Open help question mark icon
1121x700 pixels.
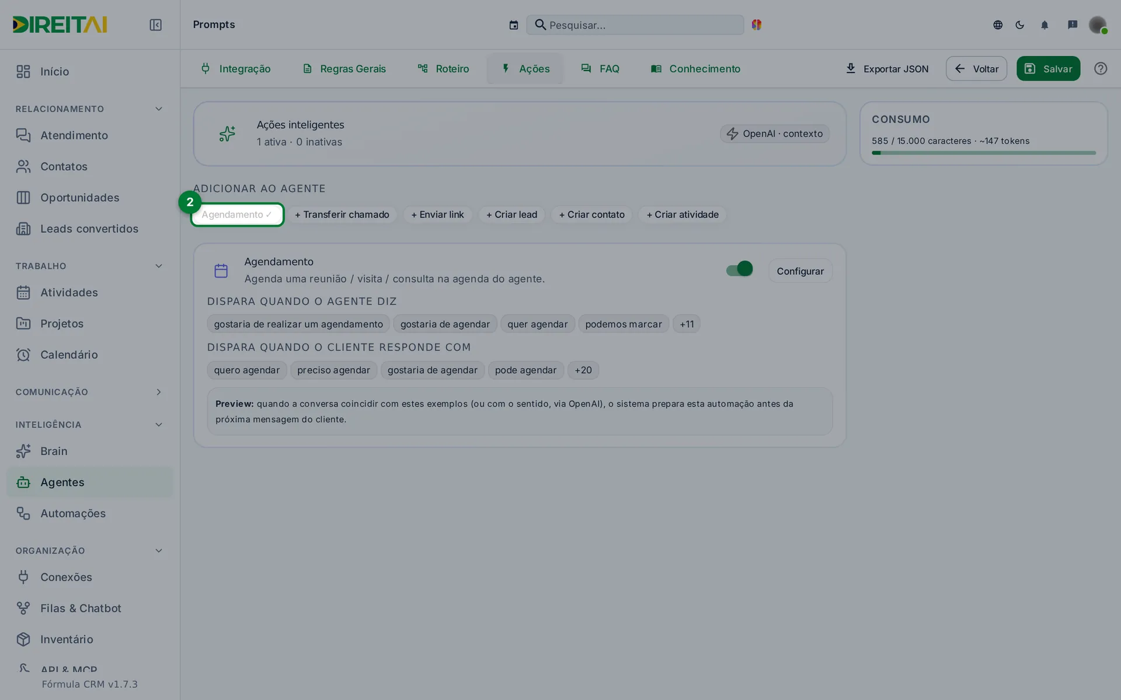(1101, 68)
